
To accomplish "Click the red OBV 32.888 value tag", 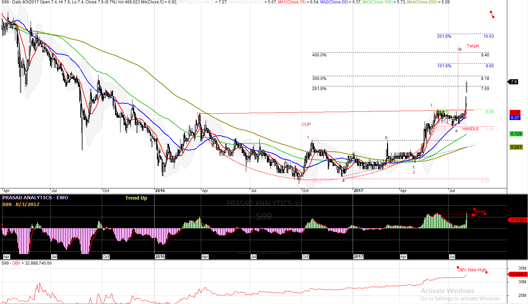I will pyautogui.click(x=518, y=274).
